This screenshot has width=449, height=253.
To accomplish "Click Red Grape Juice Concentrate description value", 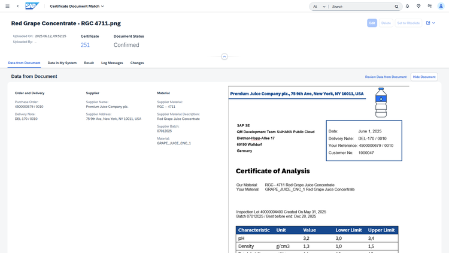I will click(178, 119).
